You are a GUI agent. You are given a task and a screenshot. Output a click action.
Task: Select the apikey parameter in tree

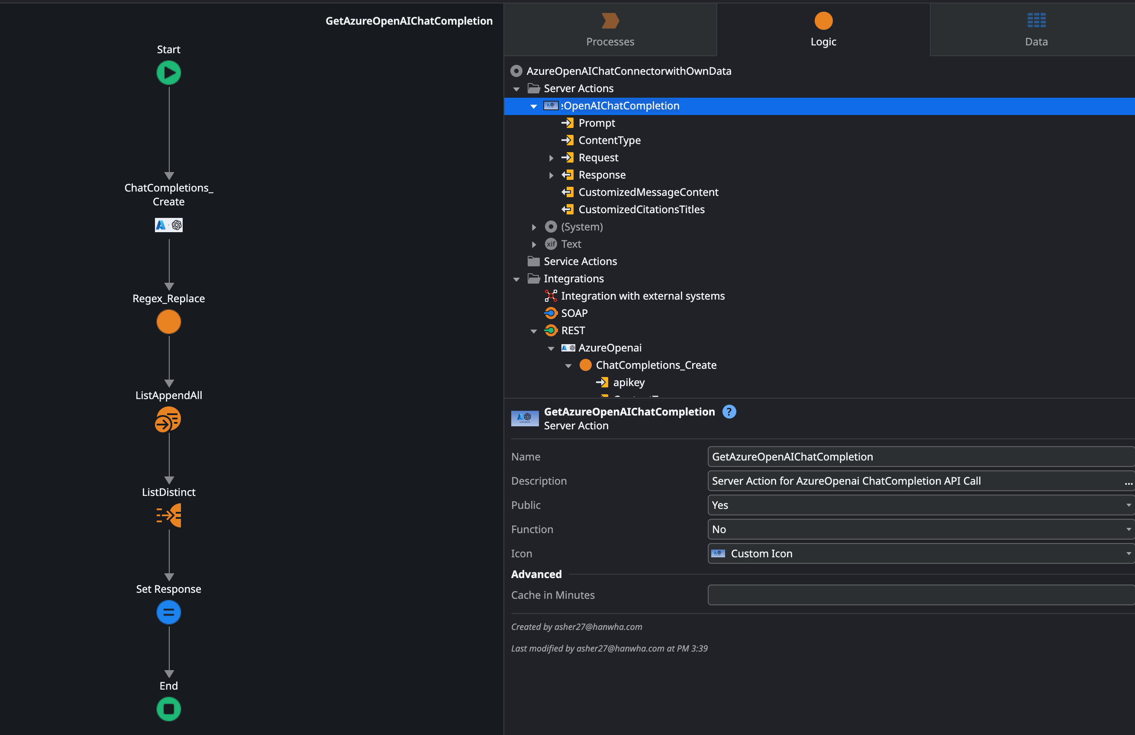coord(629,383)
